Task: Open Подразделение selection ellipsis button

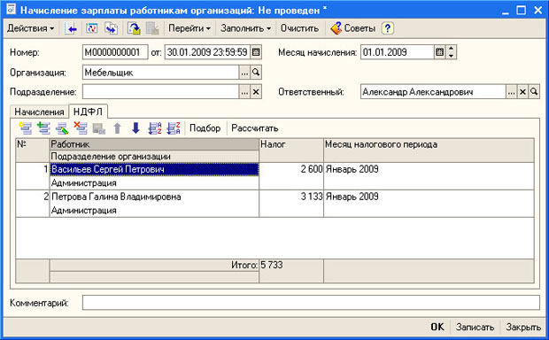Action: (244, 92)
